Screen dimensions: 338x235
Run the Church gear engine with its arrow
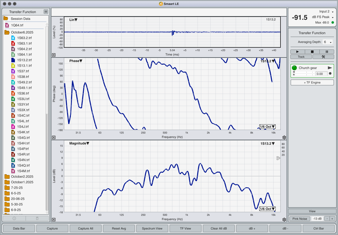330,68
